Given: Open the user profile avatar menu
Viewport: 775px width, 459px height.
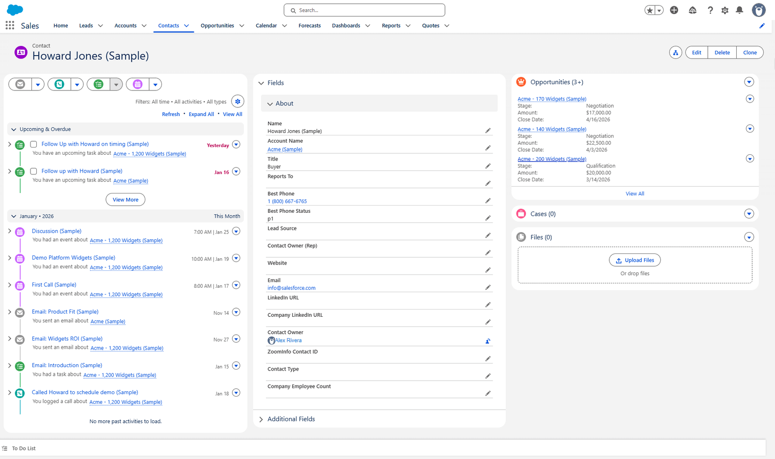Looking at the screenshot, I should pyautogui.click(x=759, y=10).
